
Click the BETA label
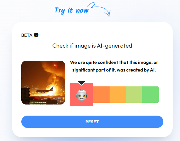pos(27,35)
